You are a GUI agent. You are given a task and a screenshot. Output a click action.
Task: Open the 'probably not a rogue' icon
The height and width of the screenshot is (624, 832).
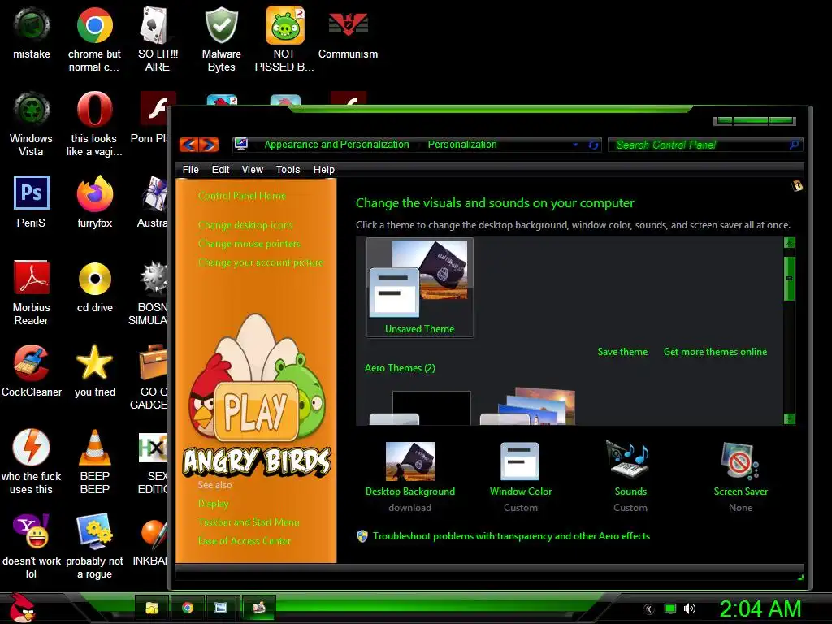tap(94, 545)
